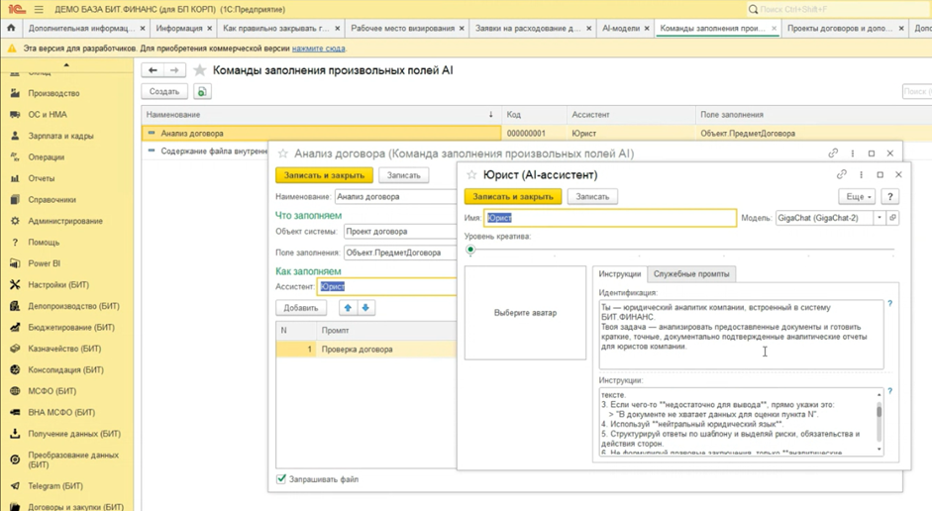Open the Еще dropdown menu
The image size is (932, 511).
click(859, 197)
